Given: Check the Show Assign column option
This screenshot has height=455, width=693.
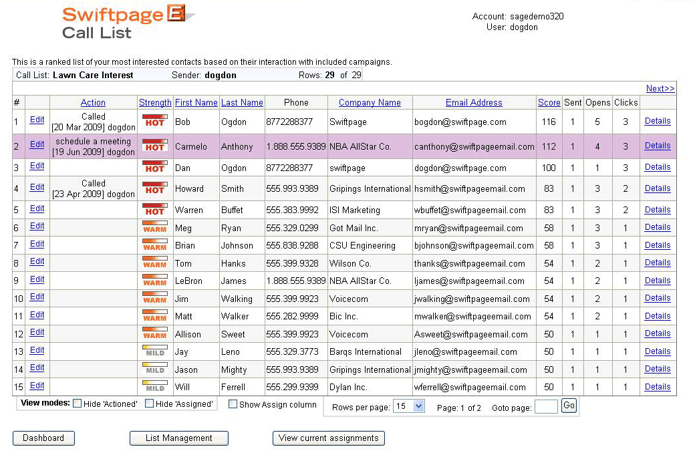Looking at the screenshot, I should click(233, 404).
